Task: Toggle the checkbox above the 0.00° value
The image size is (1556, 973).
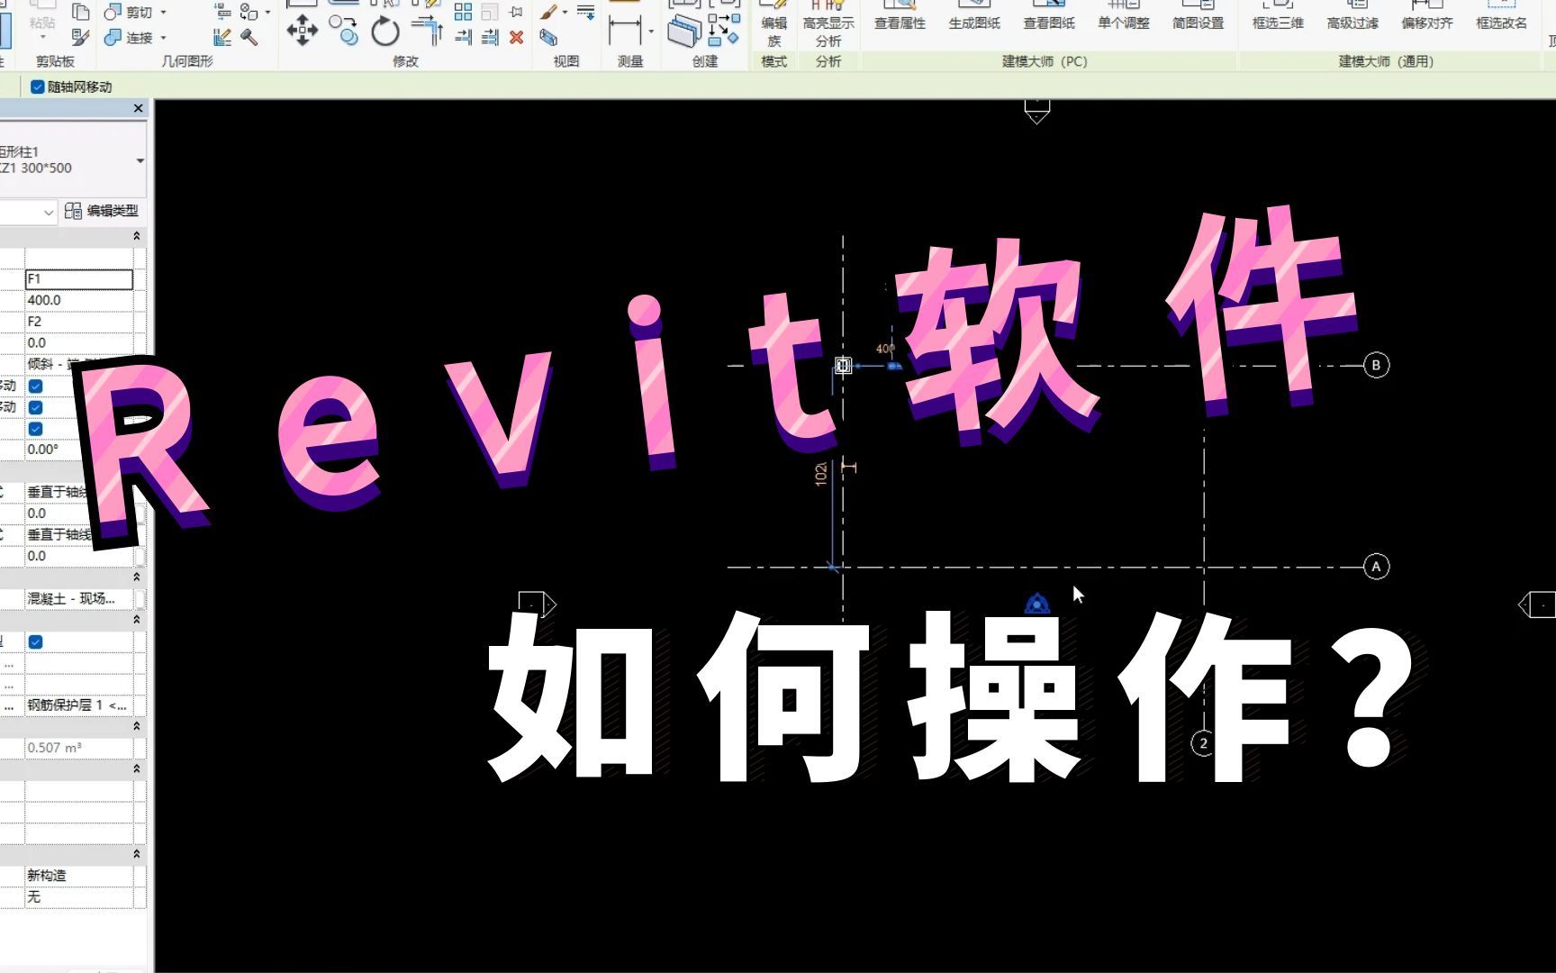Action: point(36,429)
